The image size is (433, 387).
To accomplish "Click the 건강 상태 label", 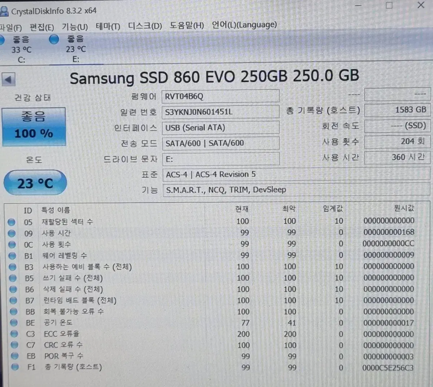I will (32, 97).
